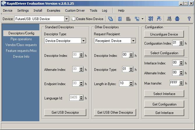Open the Help menu

(121, 10)
